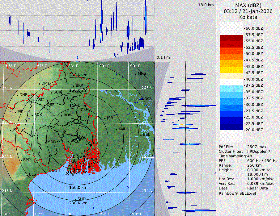Select the BSL station marker
280x216 pixels.
tap(141, 135)
